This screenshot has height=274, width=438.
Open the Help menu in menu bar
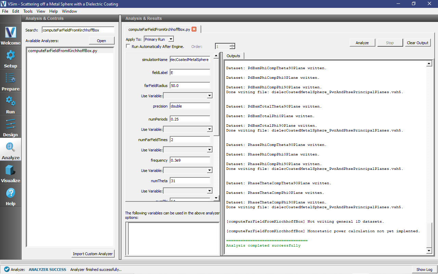coord(53,11)
